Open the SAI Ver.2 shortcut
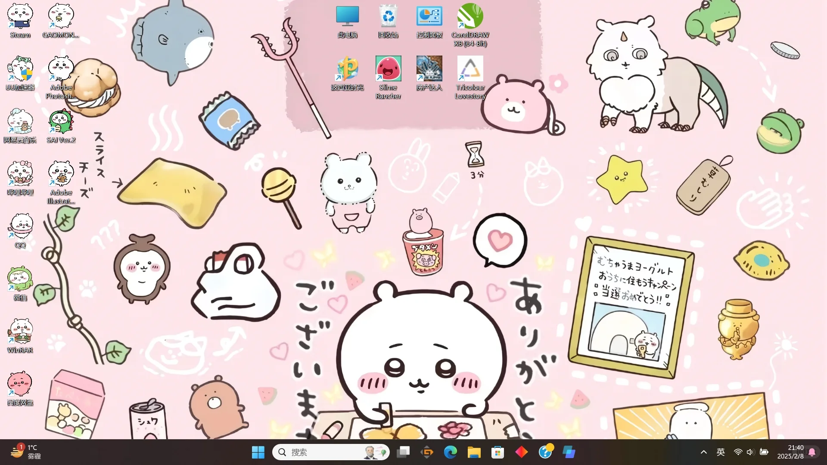827x465 pixels. 61,122
